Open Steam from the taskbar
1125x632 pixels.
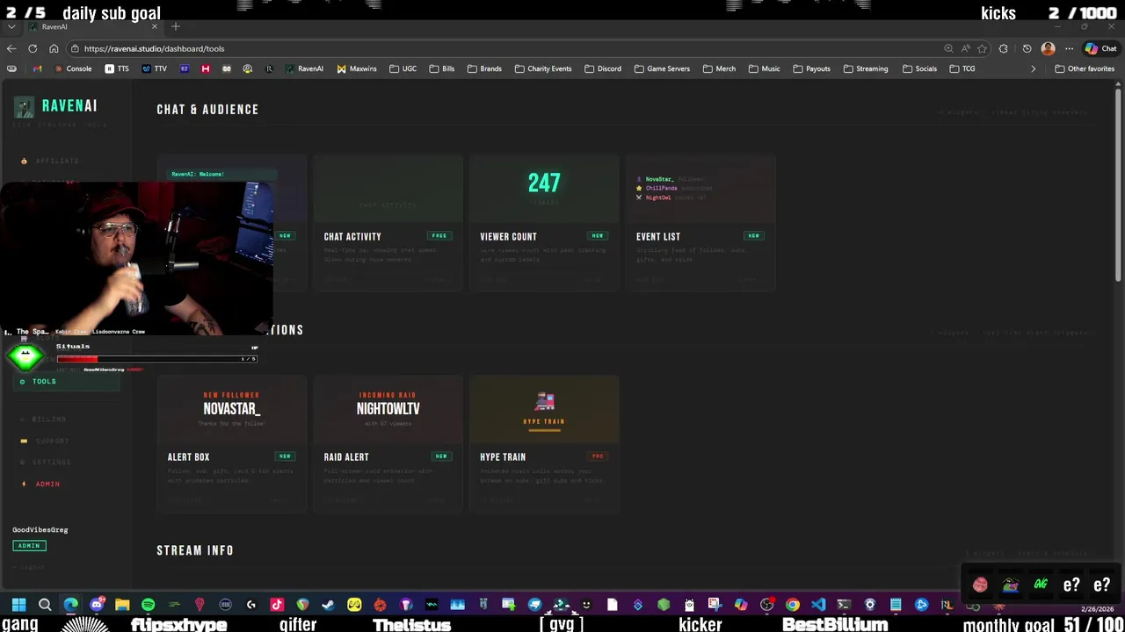point(328,604)
